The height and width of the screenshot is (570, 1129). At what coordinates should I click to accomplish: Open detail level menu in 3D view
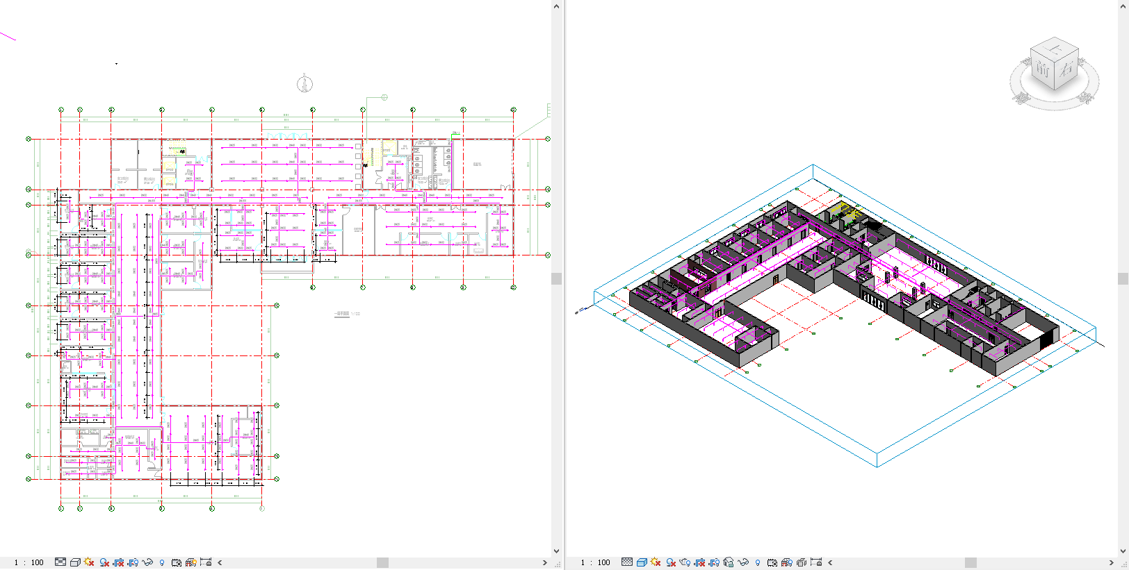(627, 562)
